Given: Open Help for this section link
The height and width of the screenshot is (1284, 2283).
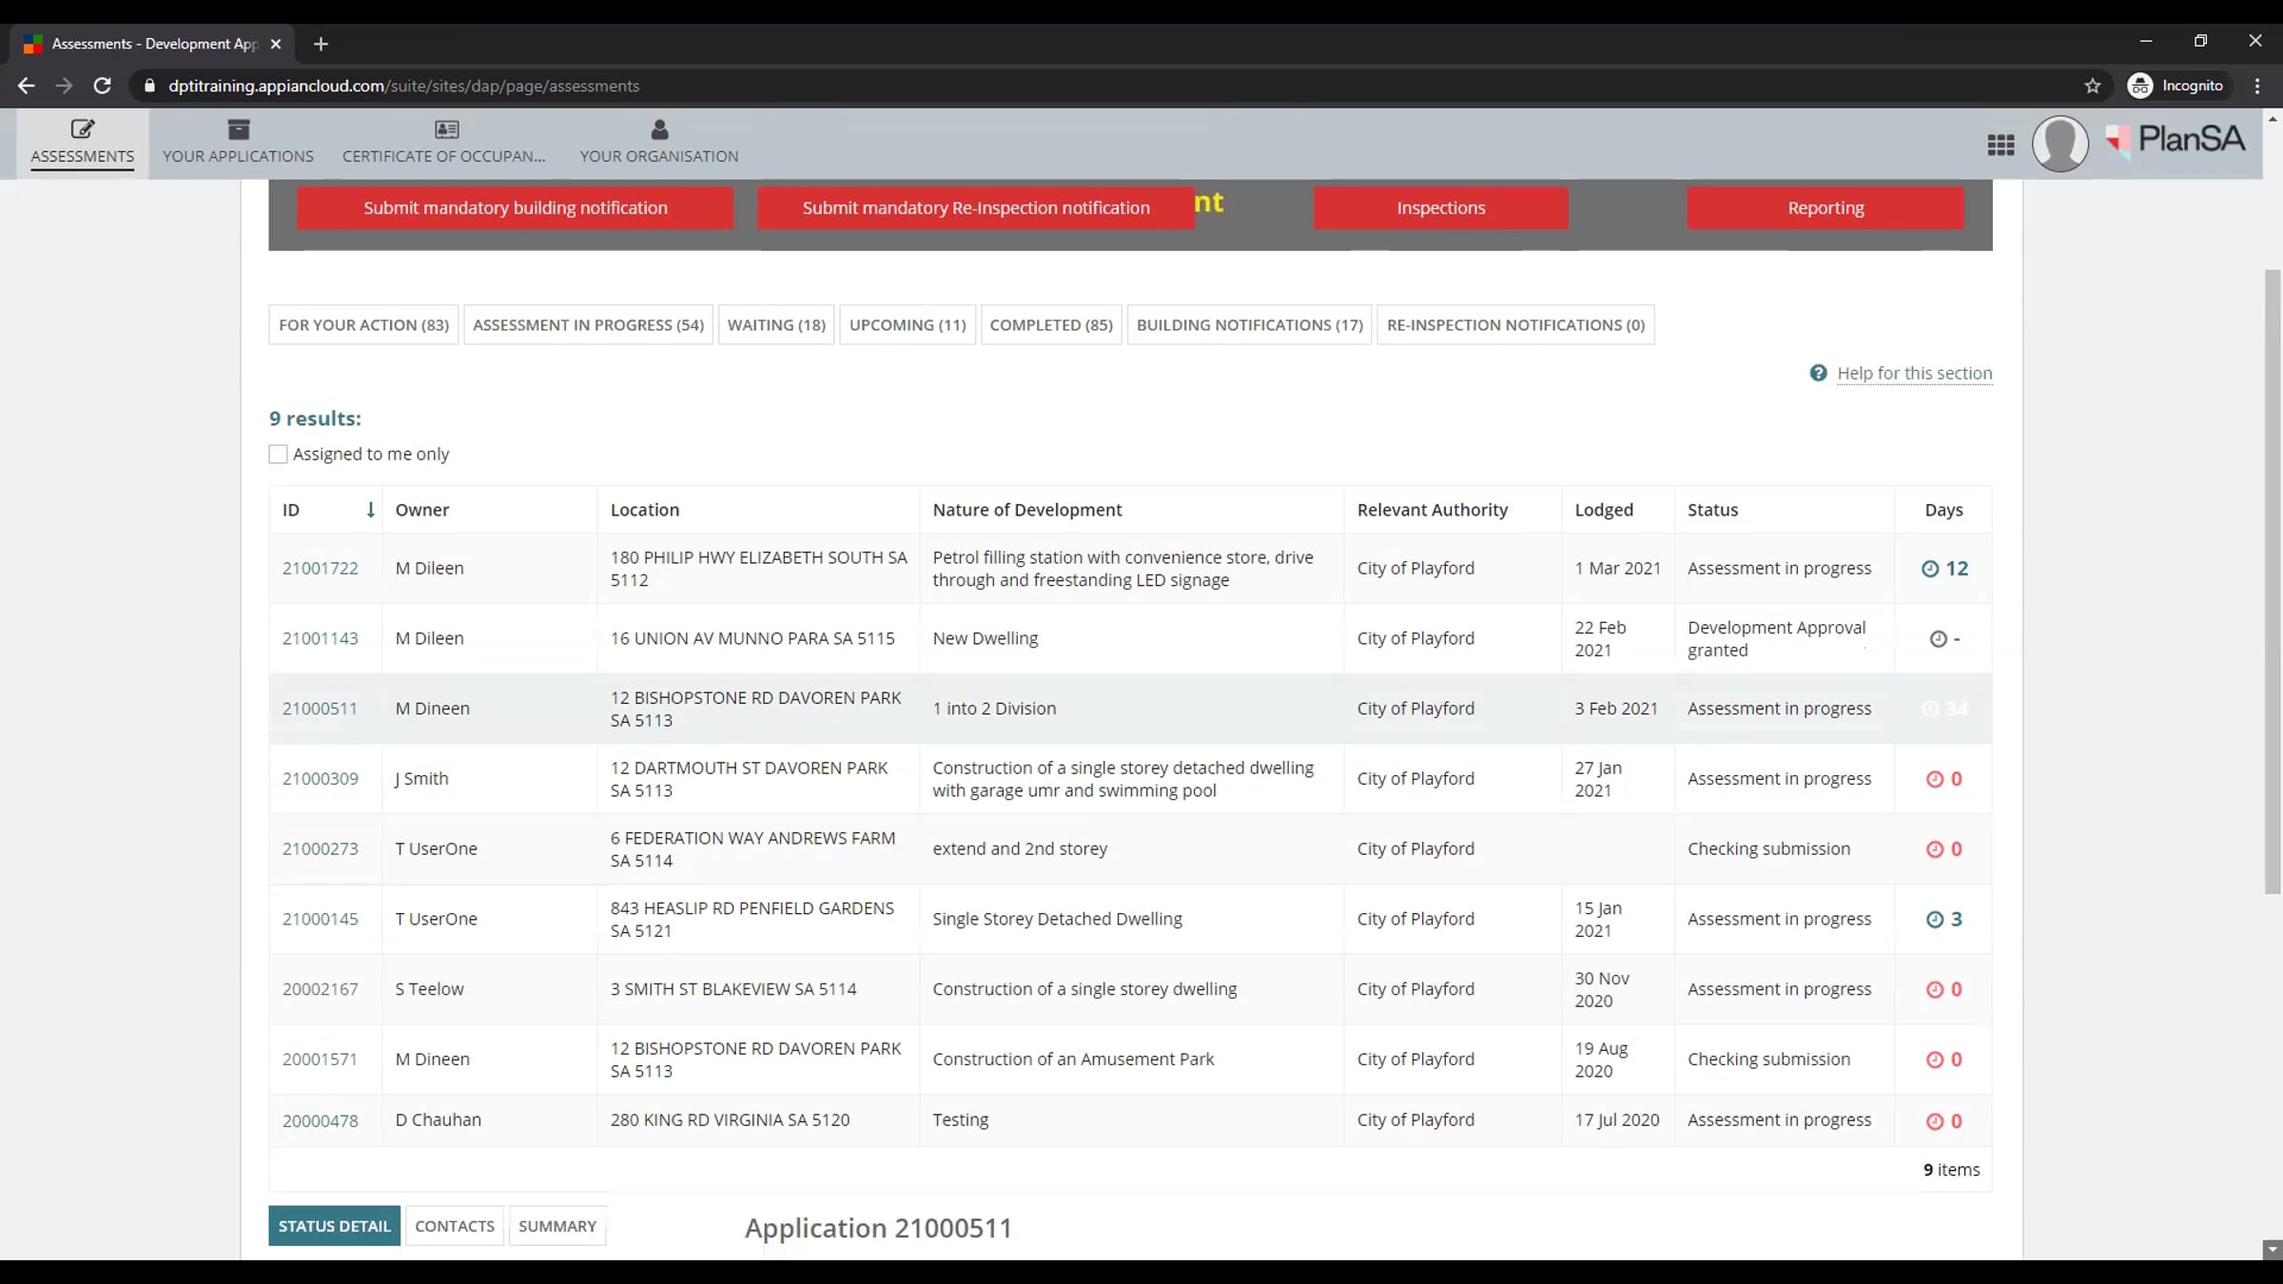Looking at the screenshot, I should coord(1914,374).
